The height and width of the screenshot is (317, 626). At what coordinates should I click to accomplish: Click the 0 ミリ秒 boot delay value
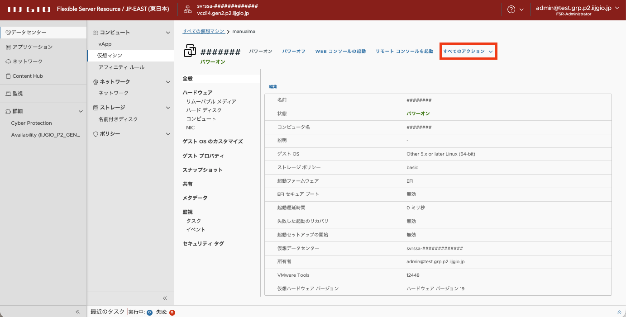click(x=416, y=208)
